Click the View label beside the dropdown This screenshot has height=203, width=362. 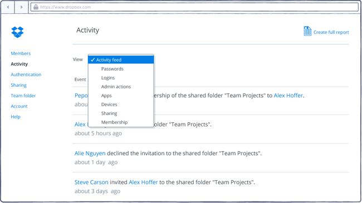pos(78,60)
